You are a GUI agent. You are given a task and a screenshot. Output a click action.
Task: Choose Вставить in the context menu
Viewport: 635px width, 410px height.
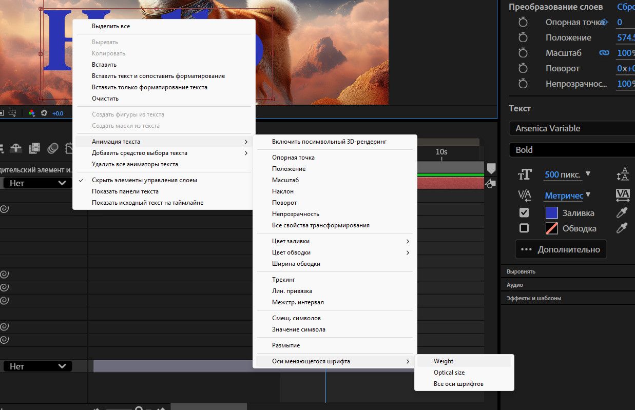pos(164,65)
